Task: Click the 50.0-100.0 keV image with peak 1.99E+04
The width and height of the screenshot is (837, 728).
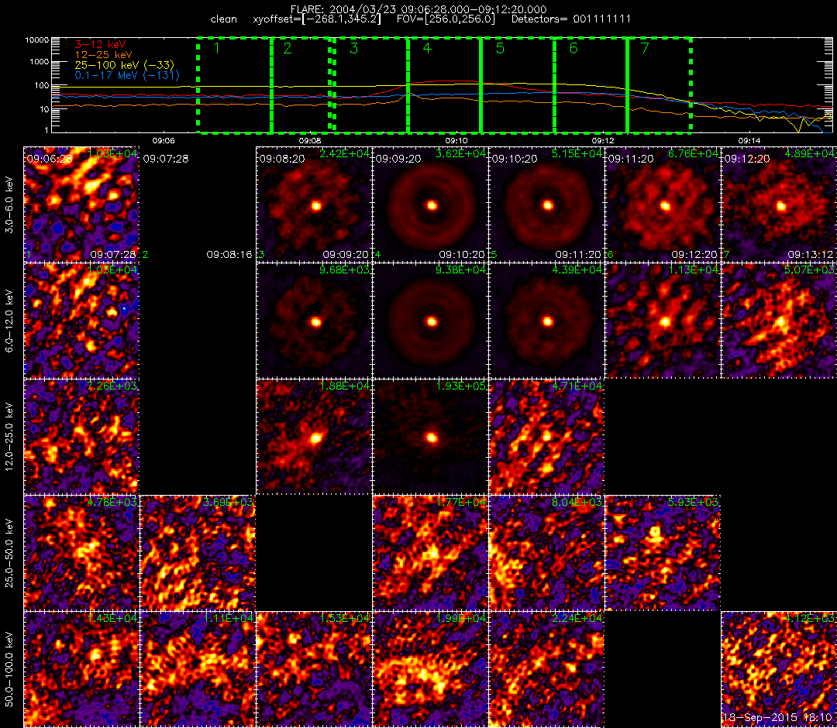Action: [x=430, y=669]
